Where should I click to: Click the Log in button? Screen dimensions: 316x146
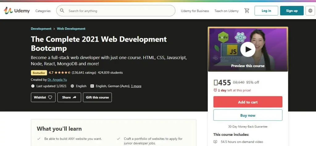266,11
